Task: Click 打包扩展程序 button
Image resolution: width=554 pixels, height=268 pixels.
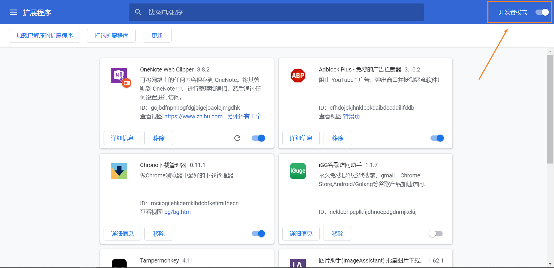Action: (x=111, y=36)
